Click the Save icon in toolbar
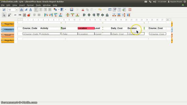The height and width of the screenshot is (105, 187). [72, 10]
